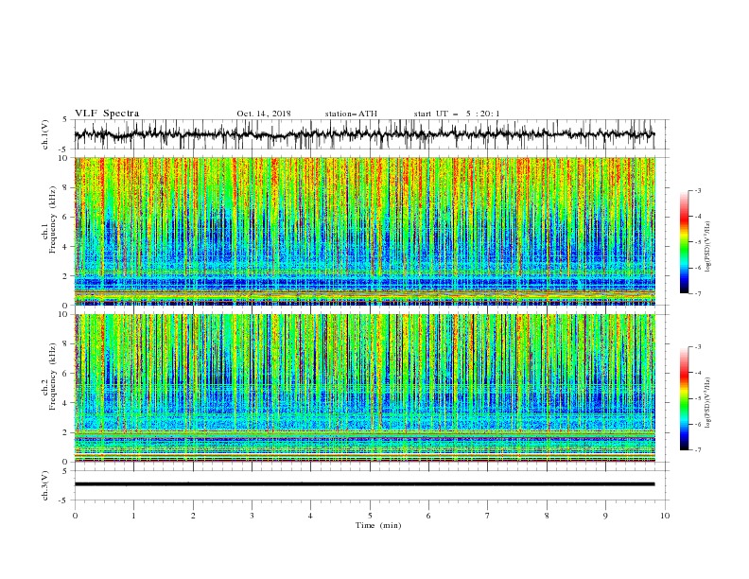The height and width of the screenshot is (579, 749).
Task: Click the "10" tick ending the time axis
Action: [665, 516]
